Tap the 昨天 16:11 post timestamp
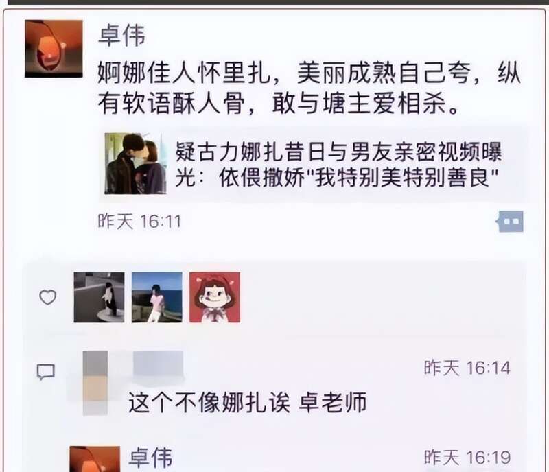The width and height of the screenshot is (549, 472). (139, 222)
